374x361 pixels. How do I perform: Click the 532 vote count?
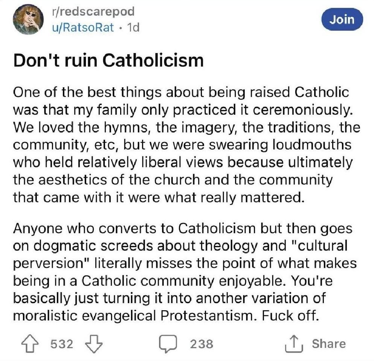62,344
